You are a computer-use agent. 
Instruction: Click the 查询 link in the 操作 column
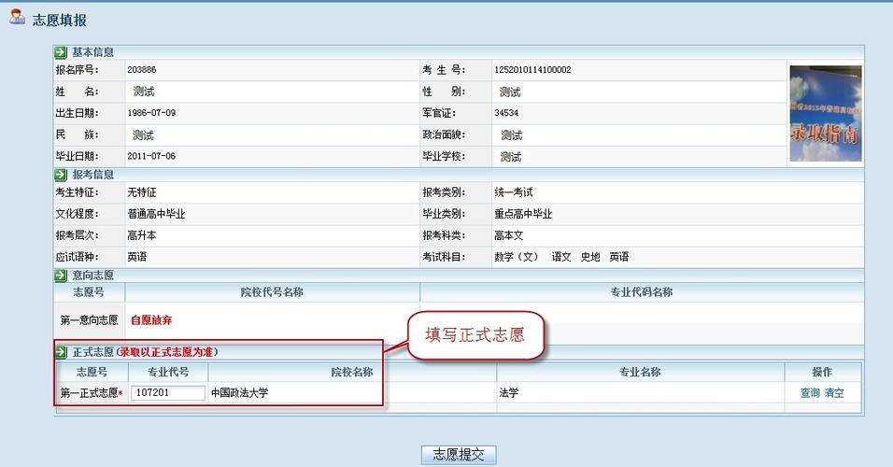(809, 393)
